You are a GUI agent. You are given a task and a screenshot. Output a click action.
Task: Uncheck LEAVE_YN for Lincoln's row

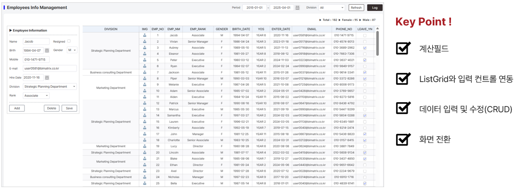(x=365, y=153)
